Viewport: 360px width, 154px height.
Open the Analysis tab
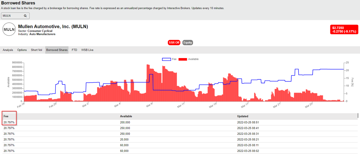pyautogui.click(x=8, y=50)
